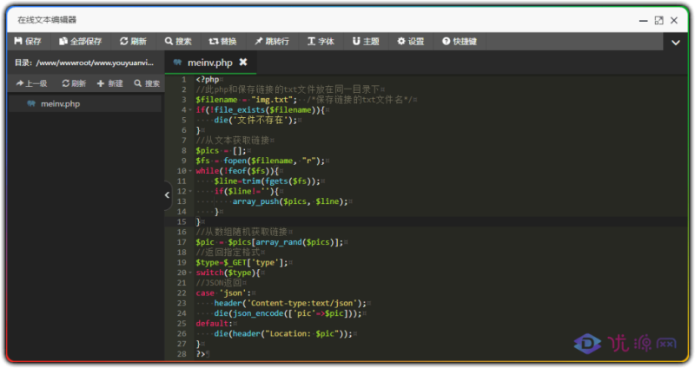Show the Shortcuts (快捷键) help

460,41
